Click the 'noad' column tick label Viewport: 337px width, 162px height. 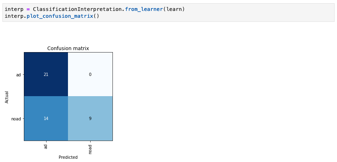pos(90,149)
